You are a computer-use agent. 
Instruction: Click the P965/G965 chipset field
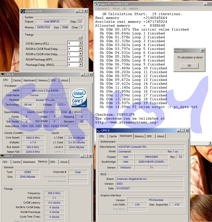[x=151, y=157]
